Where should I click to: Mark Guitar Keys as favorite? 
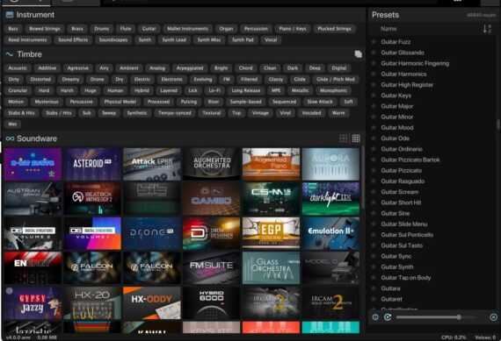coord(374,95)
